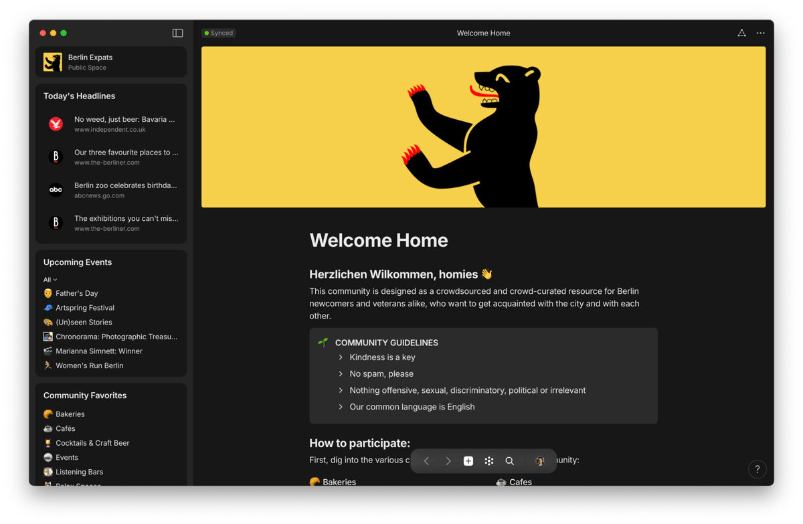Open the graph view icon in header
The height and width of the screenshot is (524, 803).
click(741, 33)
